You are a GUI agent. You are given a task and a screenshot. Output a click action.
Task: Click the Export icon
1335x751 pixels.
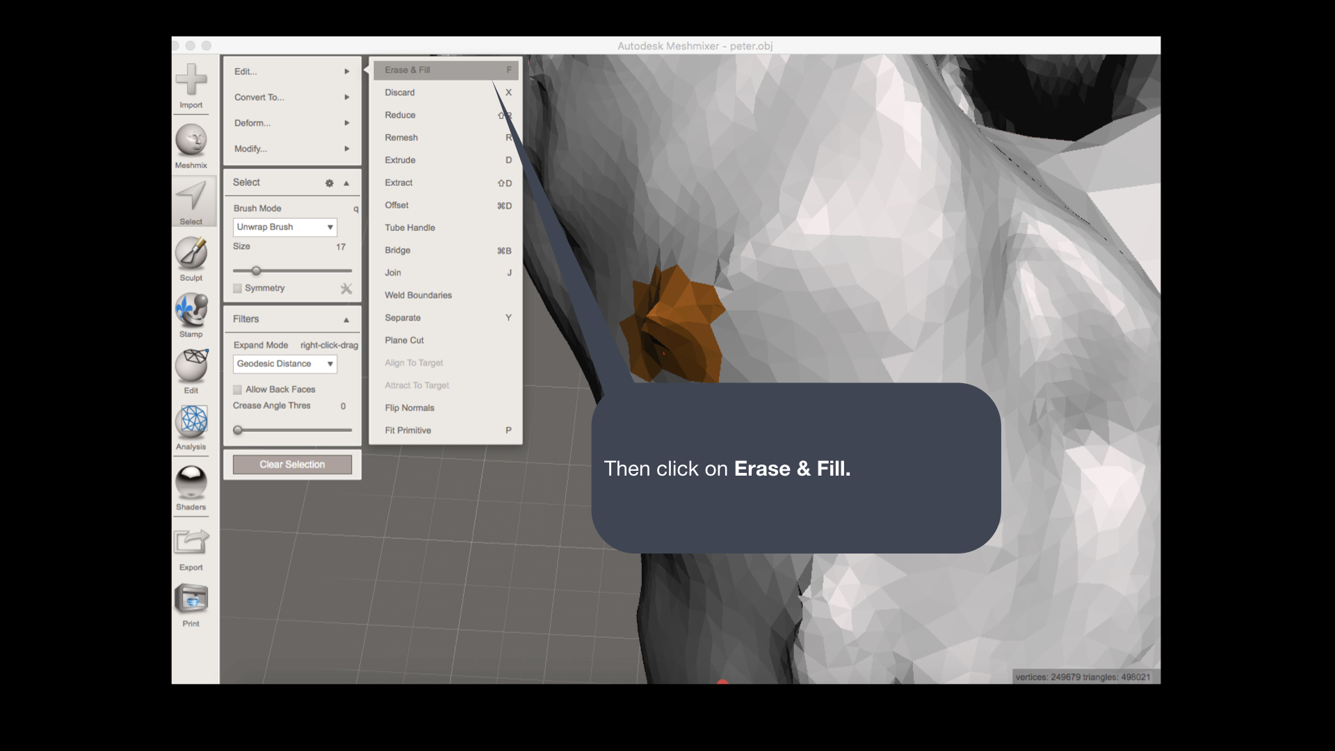point(191,542)
